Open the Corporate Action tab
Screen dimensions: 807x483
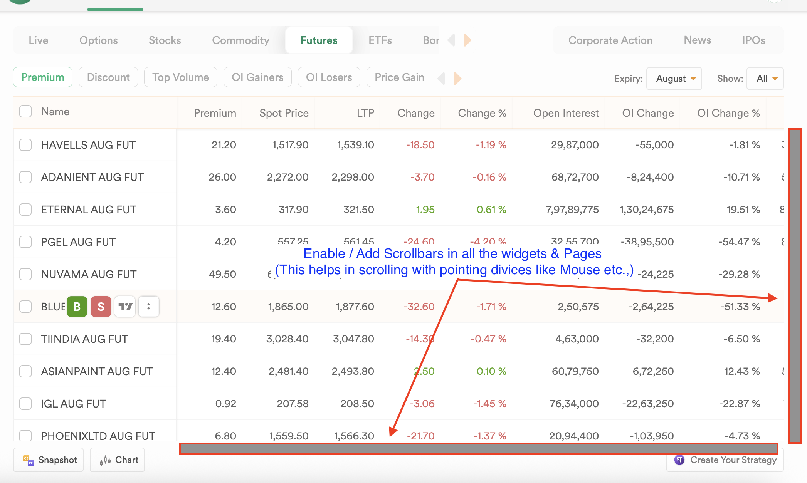[x=610, y=40]
